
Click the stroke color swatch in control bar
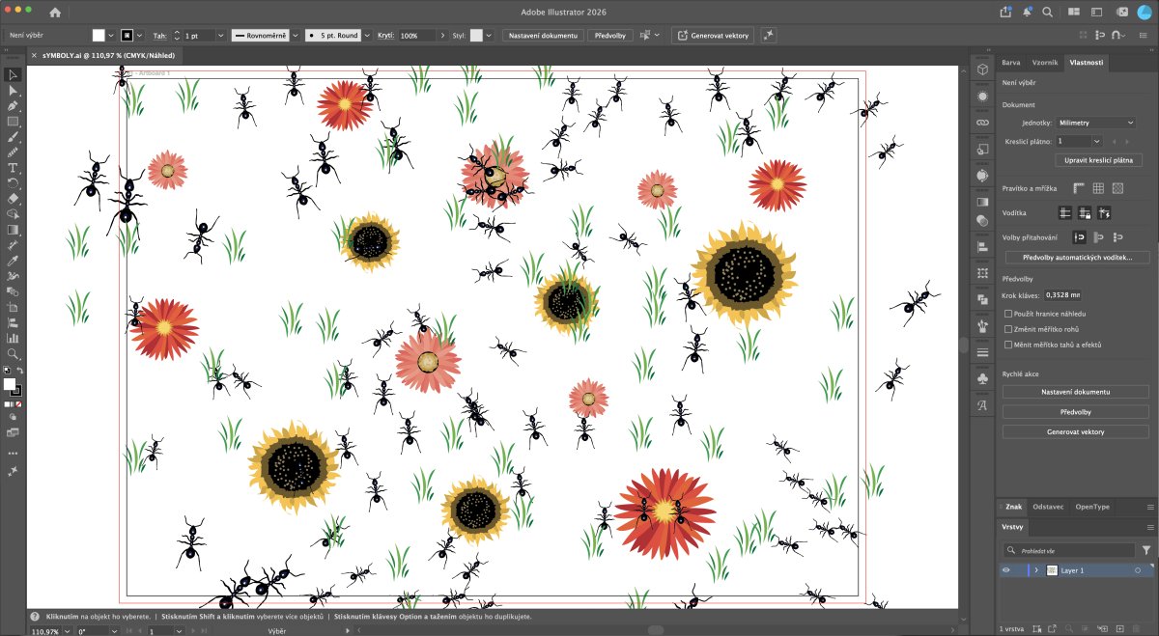point(127,35)
